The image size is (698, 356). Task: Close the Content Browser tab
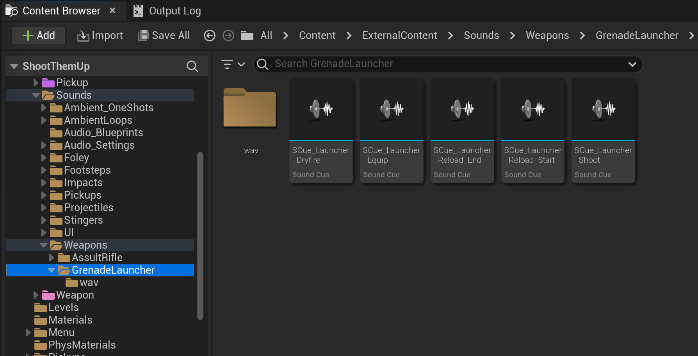[112, 11]
